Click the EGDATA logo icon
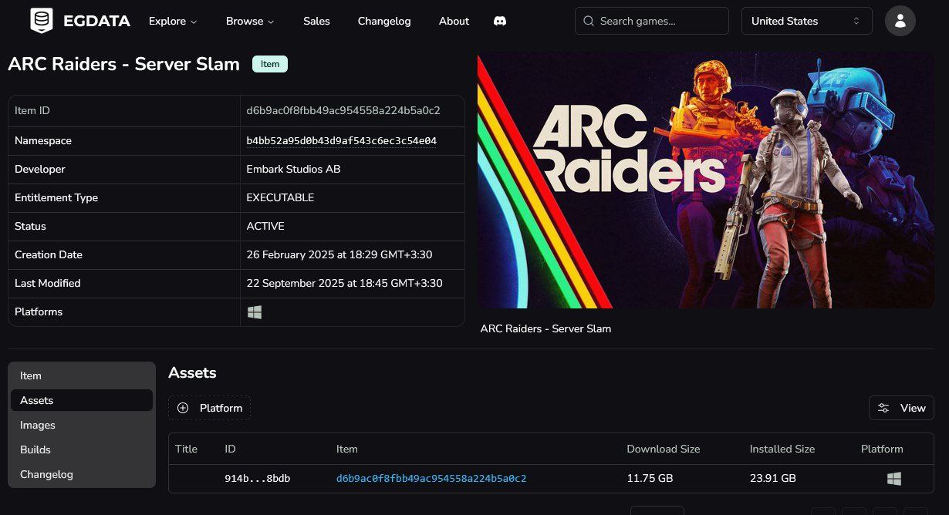 point(42,21)
